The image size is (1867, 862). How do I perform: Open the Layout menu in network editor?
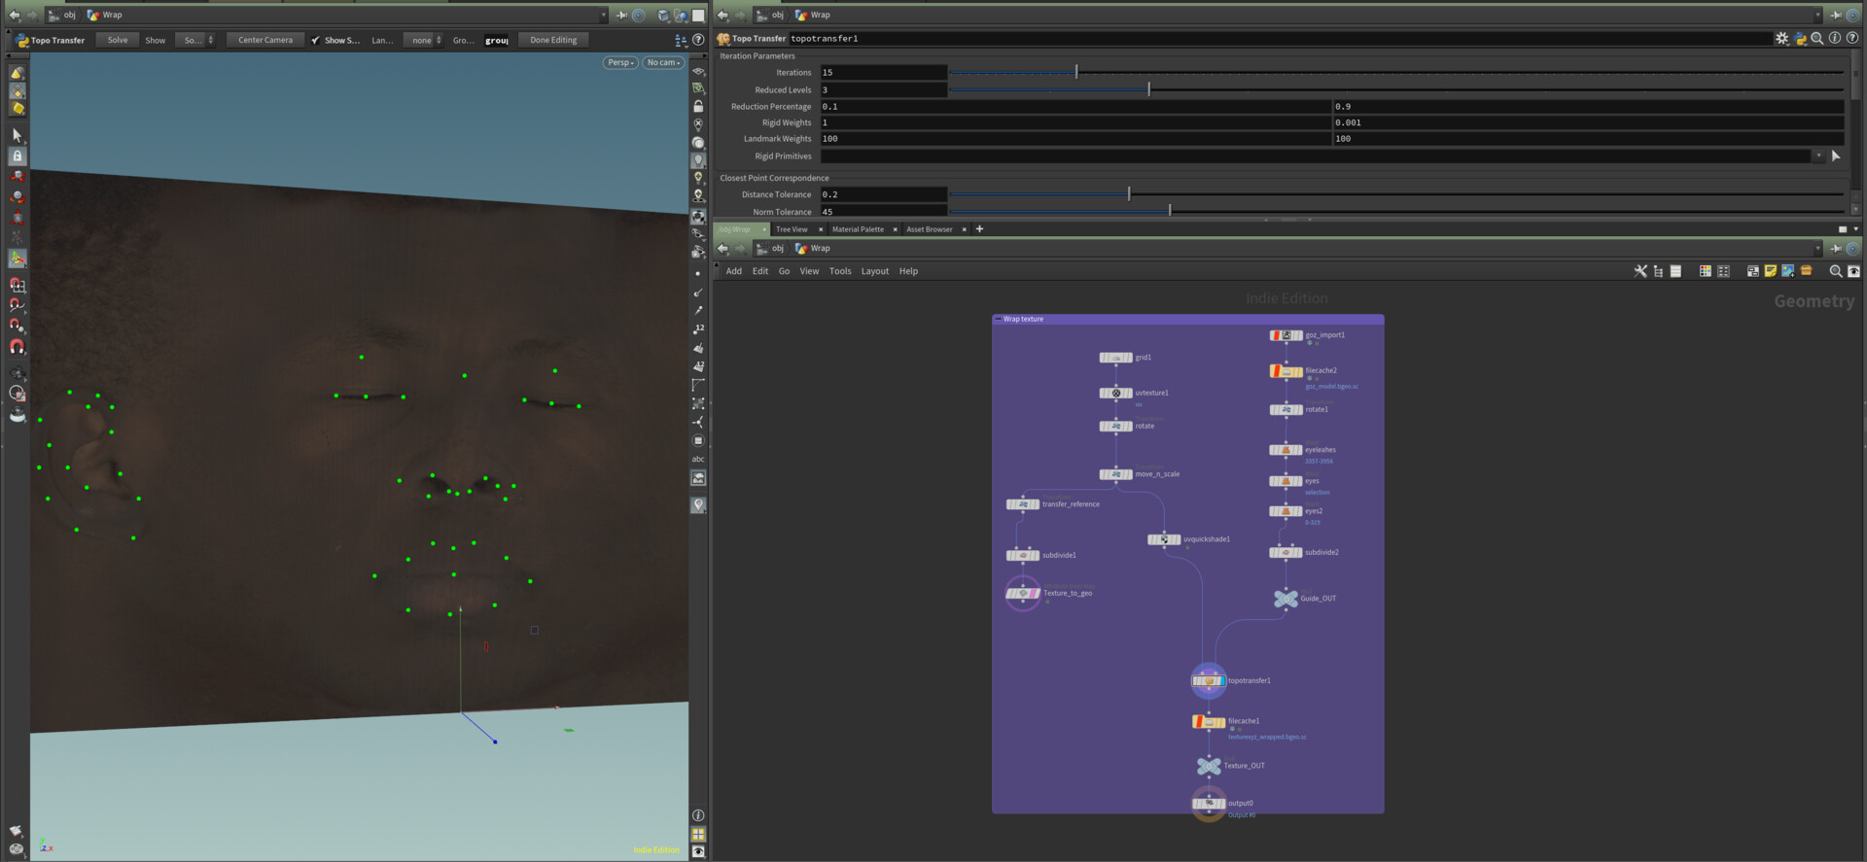tap(874, 271)
